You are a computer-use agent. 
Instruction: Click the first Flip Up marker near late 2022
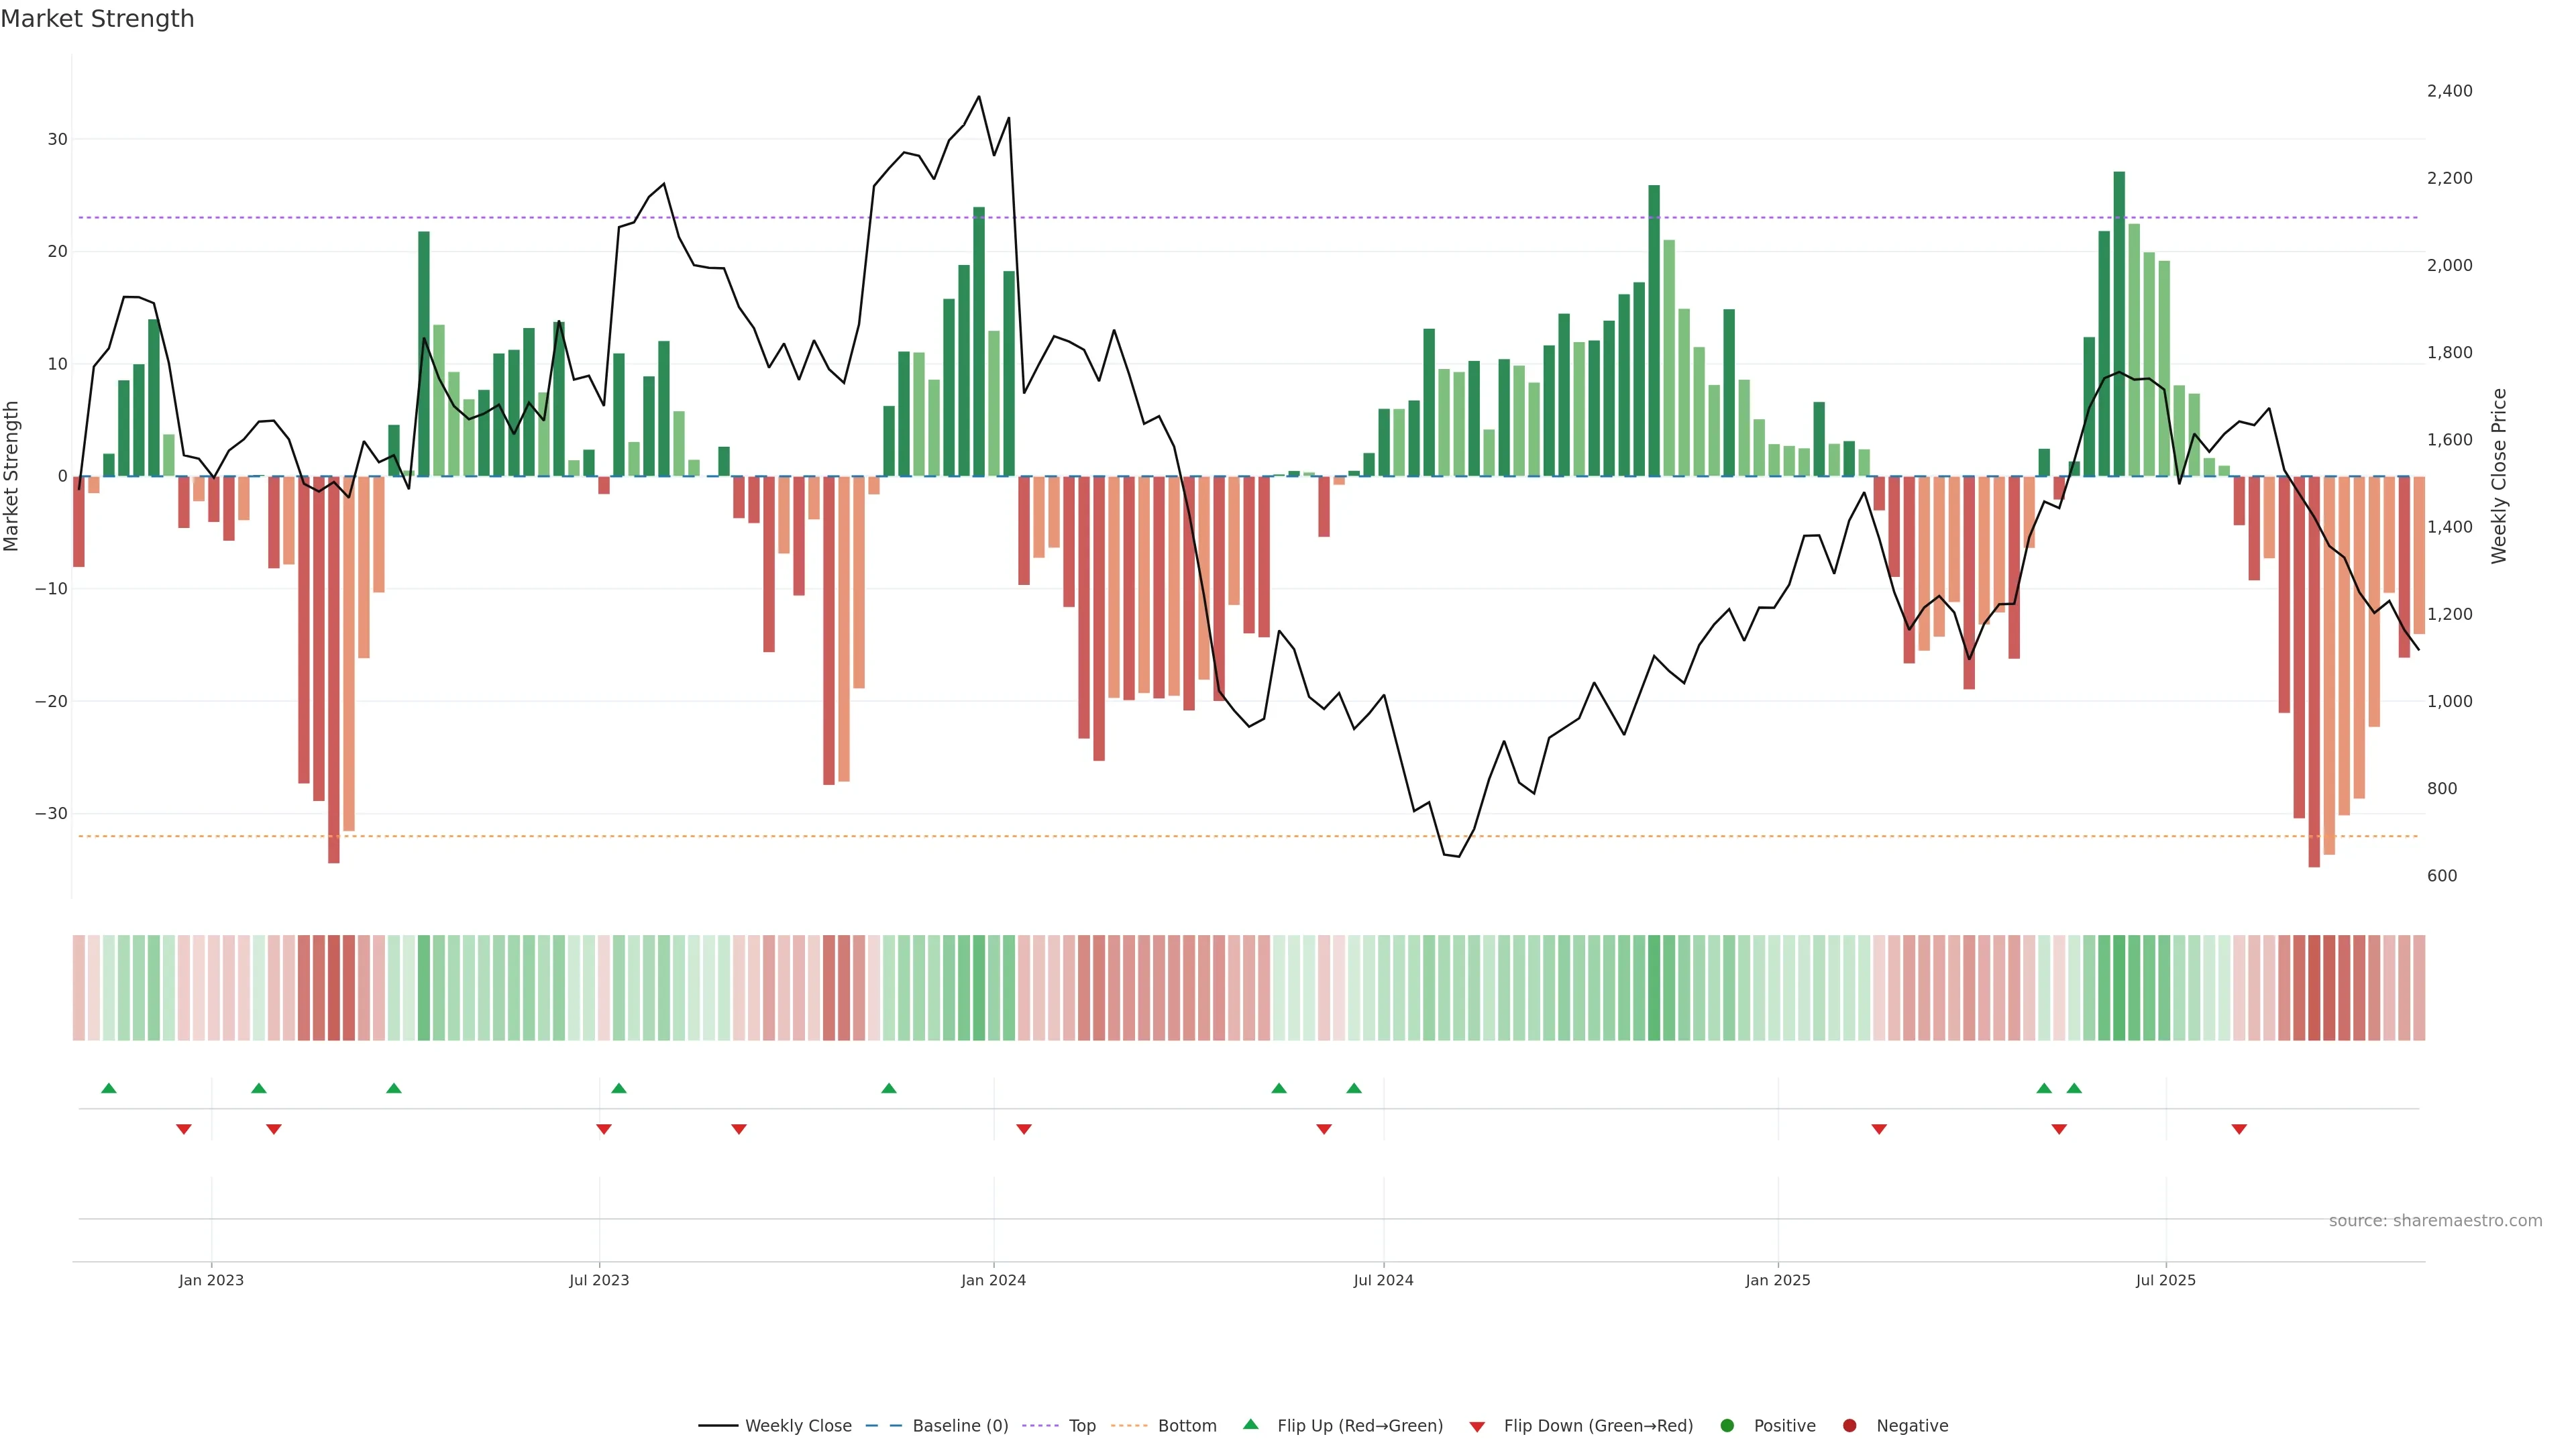coord(109,1088)
